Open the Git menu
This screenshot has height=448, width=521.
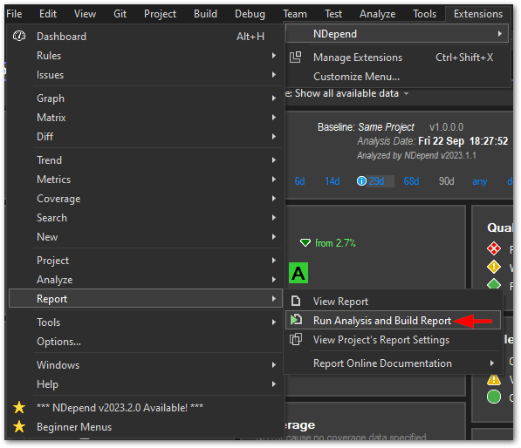click(x=120, y=14)
